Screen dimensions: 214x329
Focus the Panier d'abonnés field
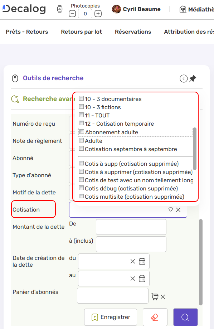(x=113, y=296)
